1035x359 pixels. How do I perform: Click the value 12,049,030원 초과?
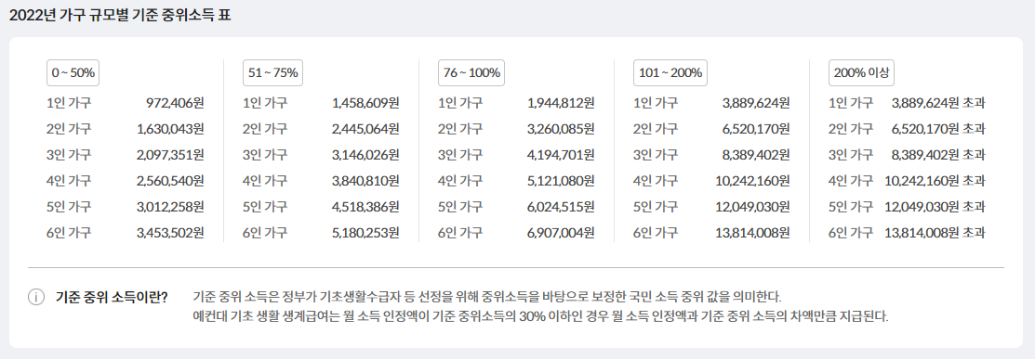935,207
